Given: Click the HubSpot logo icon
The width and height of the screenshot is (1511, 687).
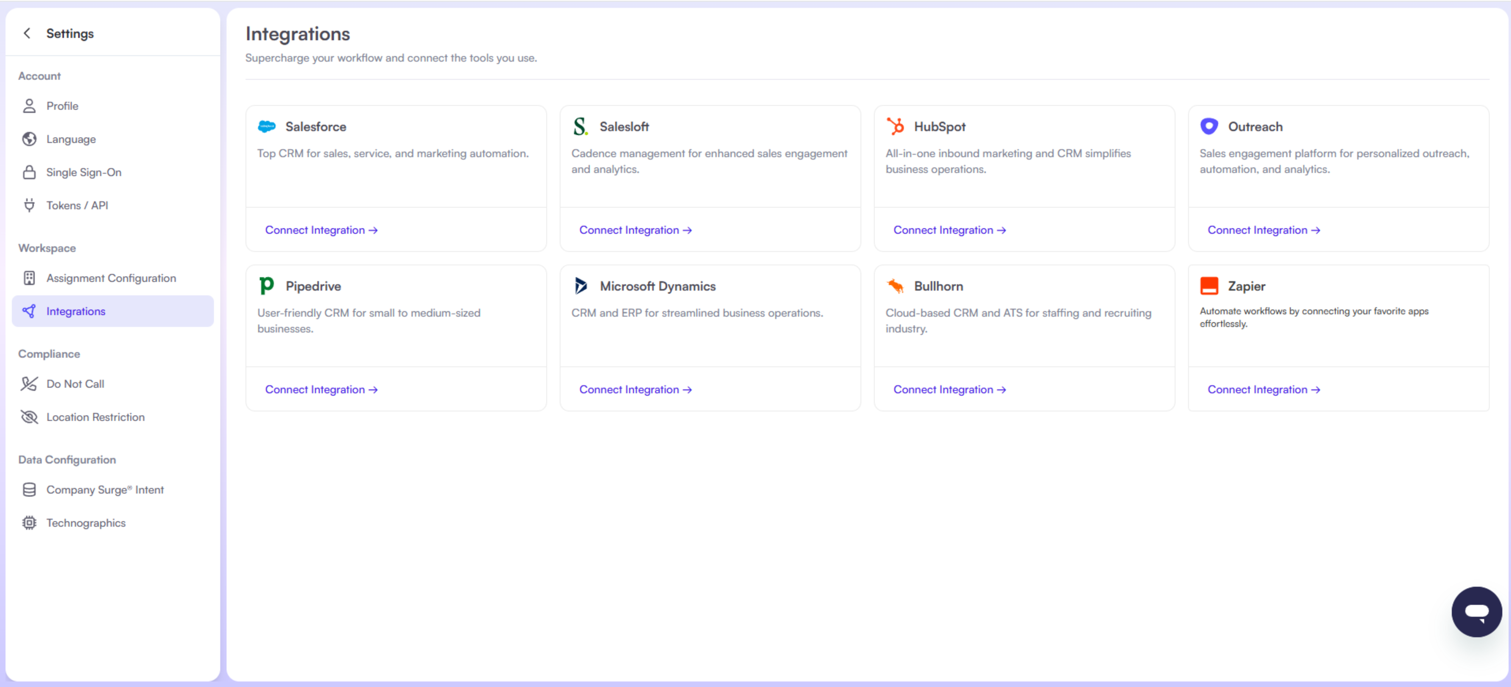Looking at the screenshot, I should pos(895,127).
